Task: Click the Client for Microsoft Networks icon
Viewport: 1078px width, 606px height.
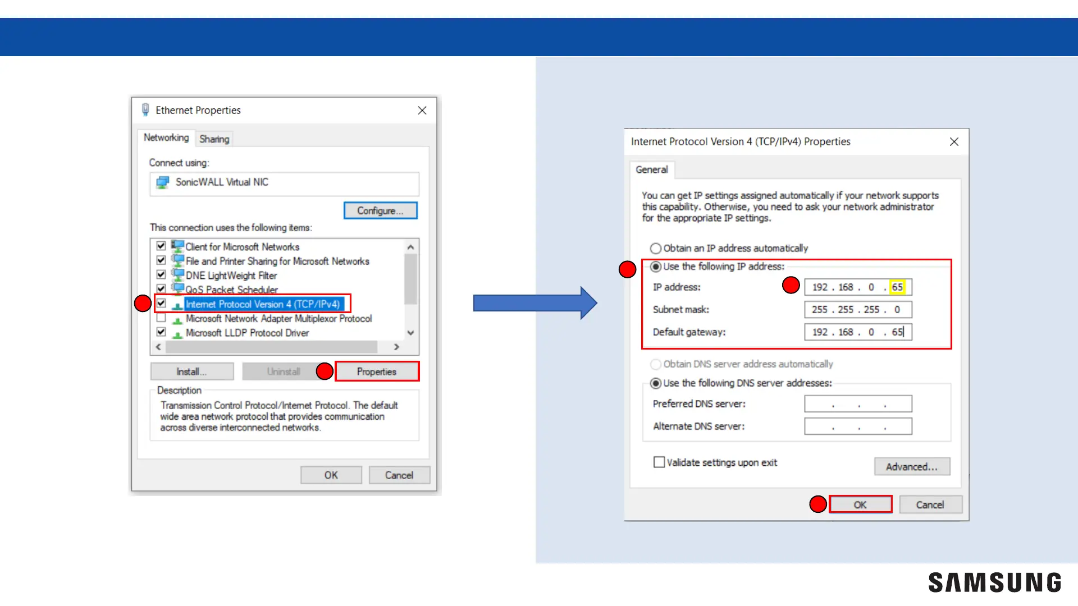Action: (178, 246)
